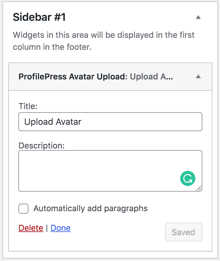Click the Description textarea resize handle

pos(199,188)
